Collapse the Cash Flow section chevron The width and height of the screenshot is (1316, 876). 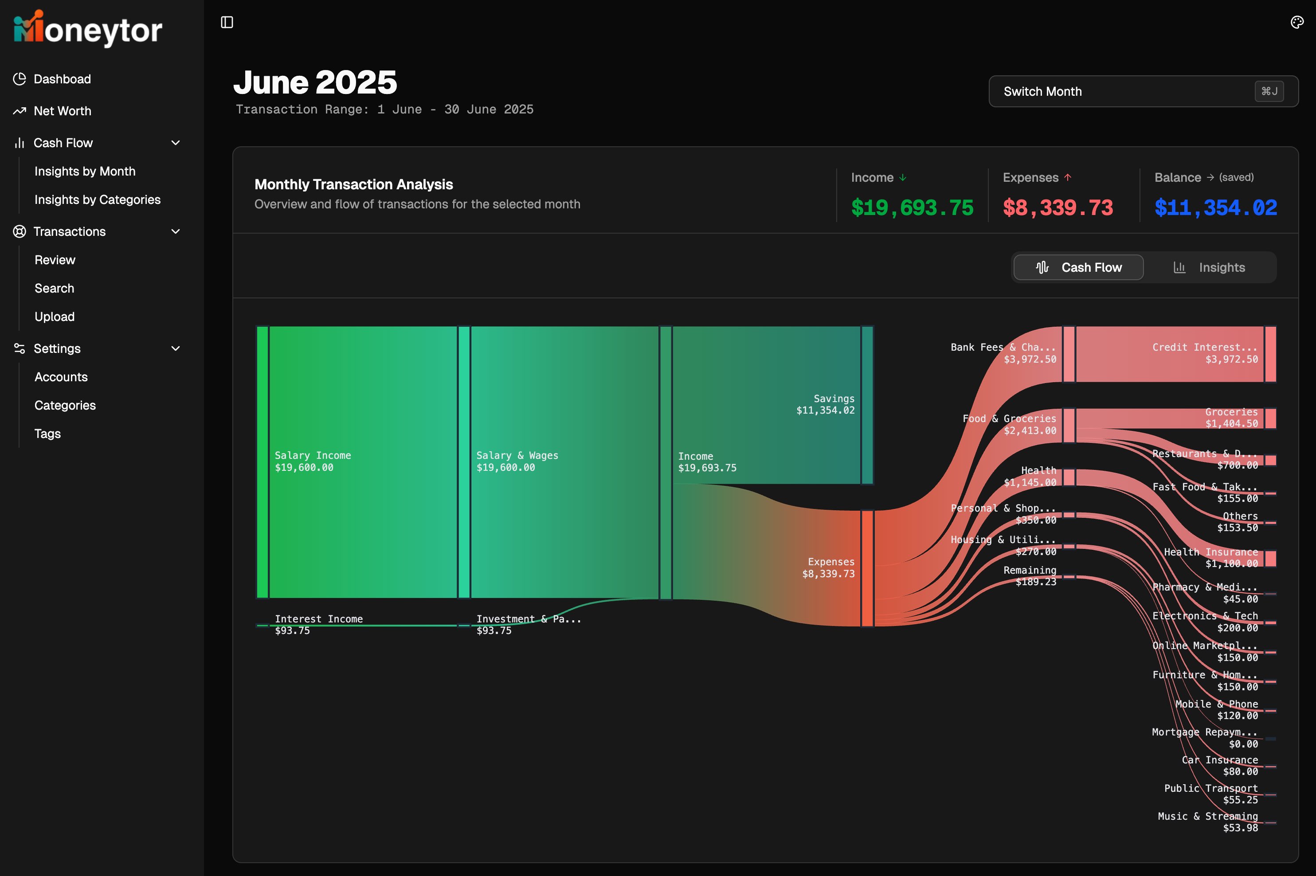pyautogui.click(x=176, y=143)
